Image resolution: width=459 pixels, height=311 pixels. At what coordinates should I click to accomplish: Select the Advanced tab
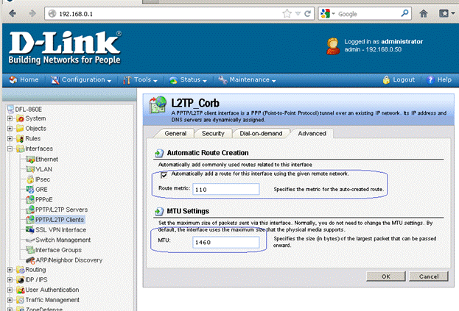pyautogui.click(x=312, y=133)
